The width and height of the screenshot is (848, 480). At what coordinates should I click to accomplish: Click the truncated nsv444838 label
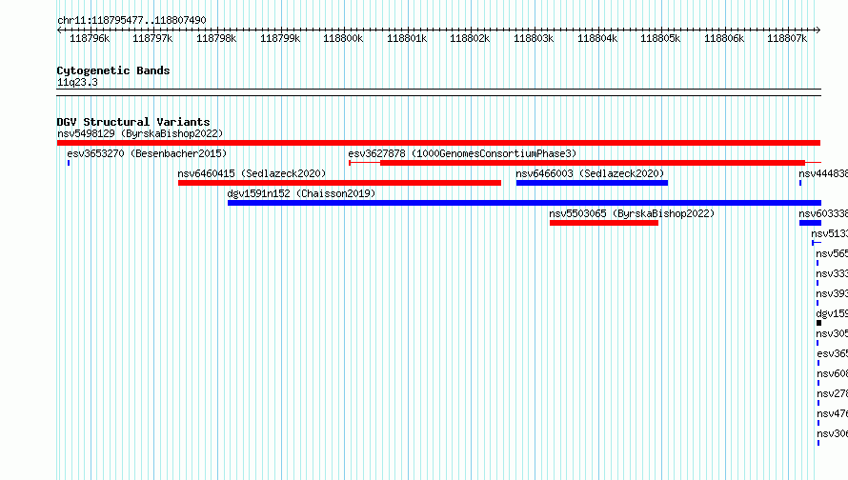[x=823, y=173]
